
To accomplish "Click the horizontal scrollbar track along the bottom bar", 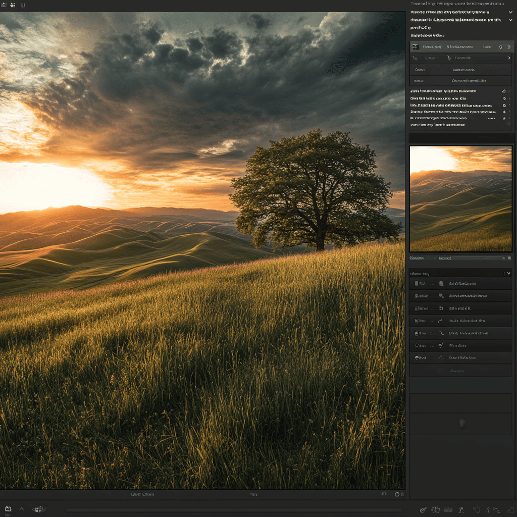I will click(234, 510).
